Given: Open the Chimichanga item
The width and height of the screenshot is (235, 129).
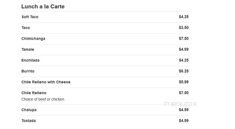Looking at the screenshot, I should [x=33, y=39].
